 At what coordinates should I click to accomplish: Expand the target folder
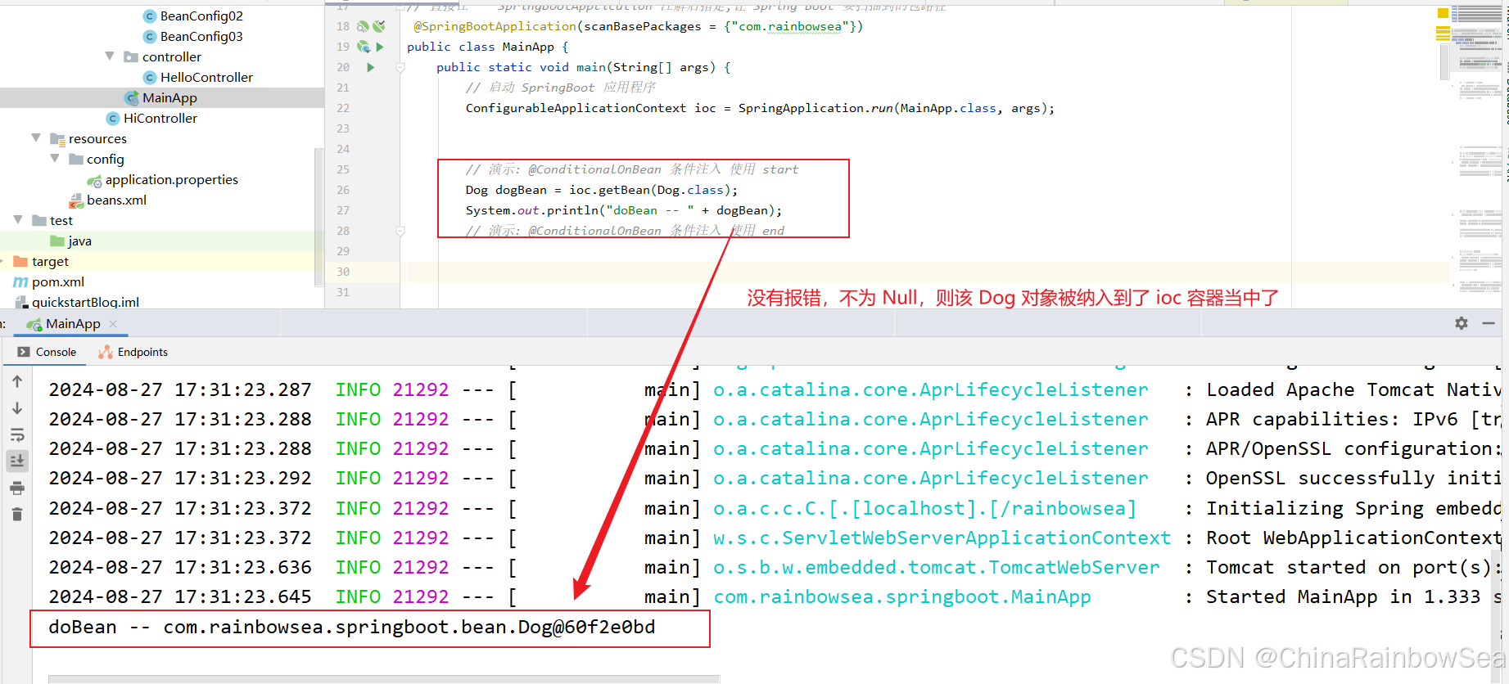tap(2, 261)
